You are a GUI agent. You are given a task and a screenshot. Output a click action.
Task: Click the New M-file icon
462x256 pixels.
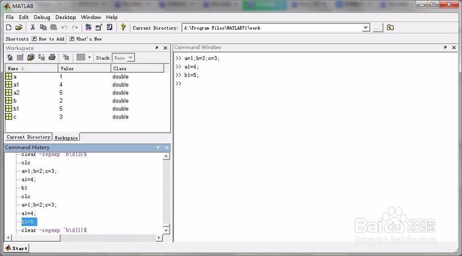point(8,27)
